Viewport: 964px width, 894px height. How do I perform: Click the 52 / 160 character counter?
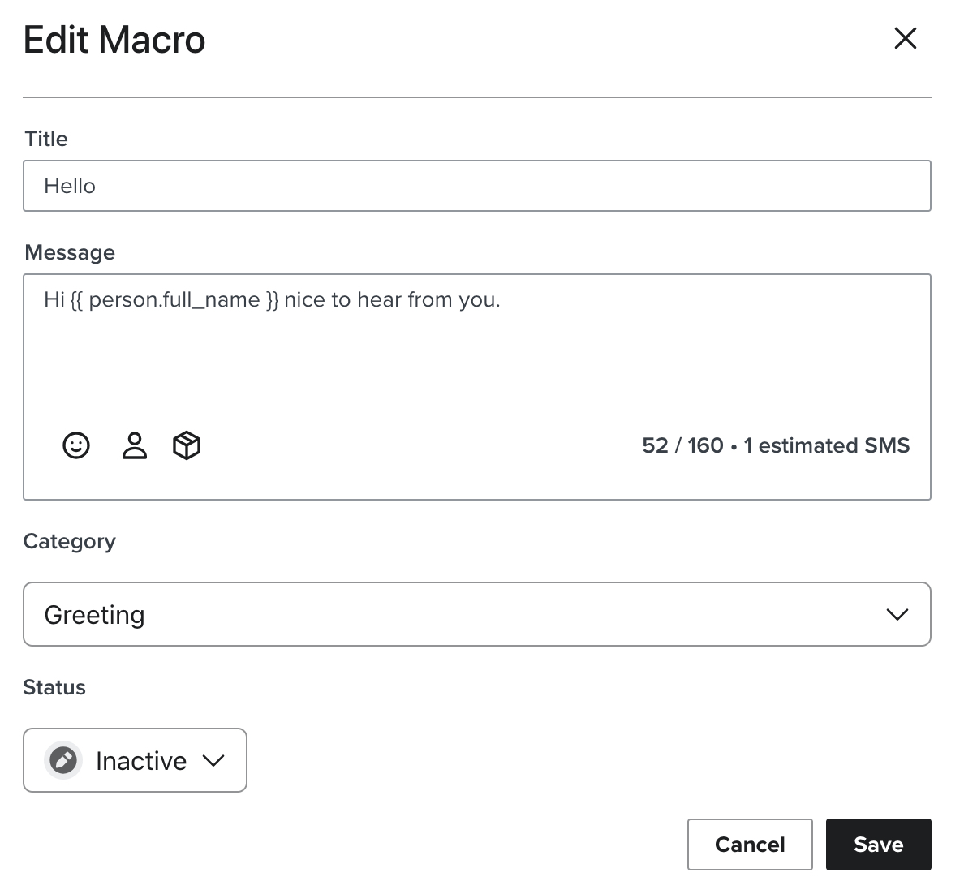pyautogui.click(x=682, y=445)
